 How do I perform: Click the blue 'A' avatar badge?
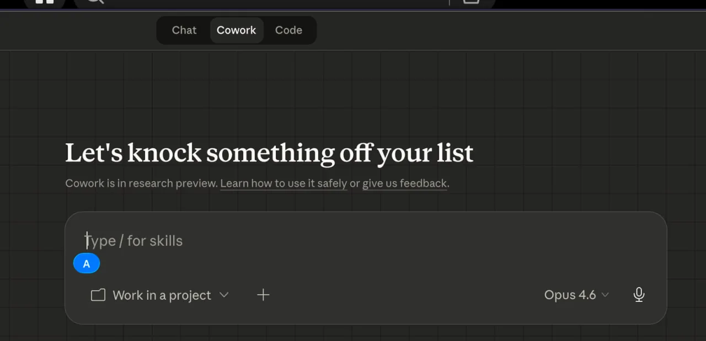click(87, 264)
